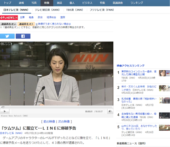Image resolution: width=170 pixels, height=147 pixels.
Task: Click thumbnail for ranking 1 article
Action: (x=164, y=73)
